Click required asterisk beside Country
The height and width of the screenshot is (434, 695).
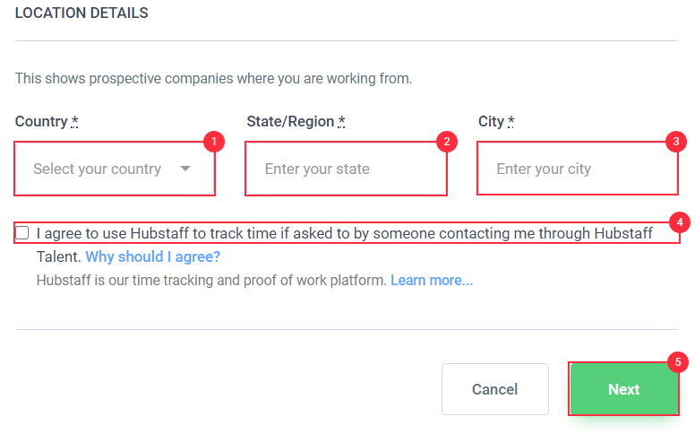74,121
